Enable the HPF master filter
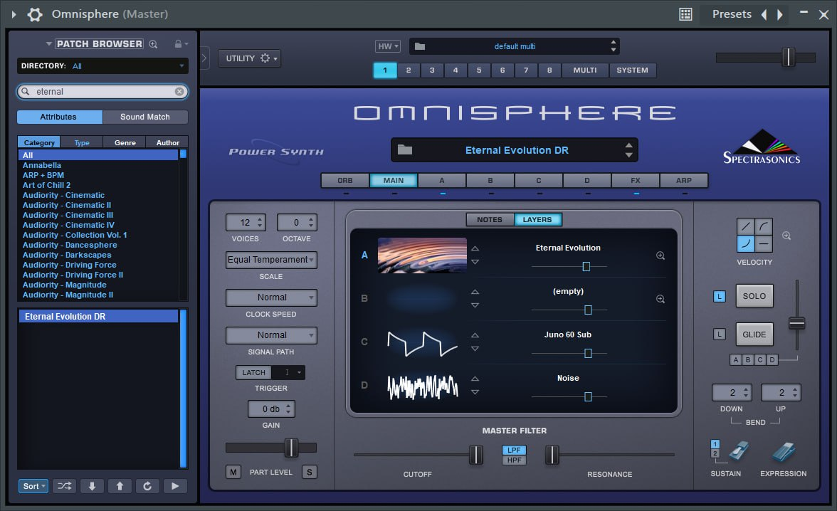The height and width of the screenshot is (511, 837). coord(514,460)
